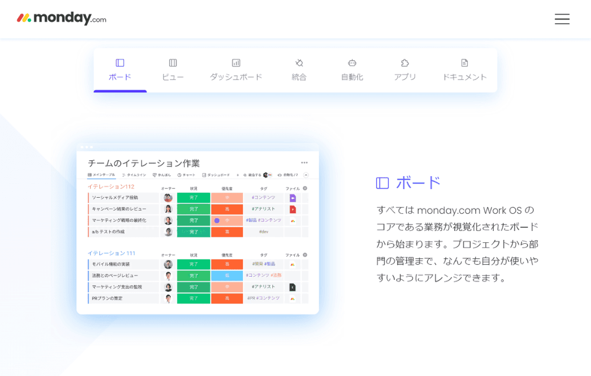Click the owner avatar for マーケティング支出の監視

pyautogui.click(x=168, y=287)
